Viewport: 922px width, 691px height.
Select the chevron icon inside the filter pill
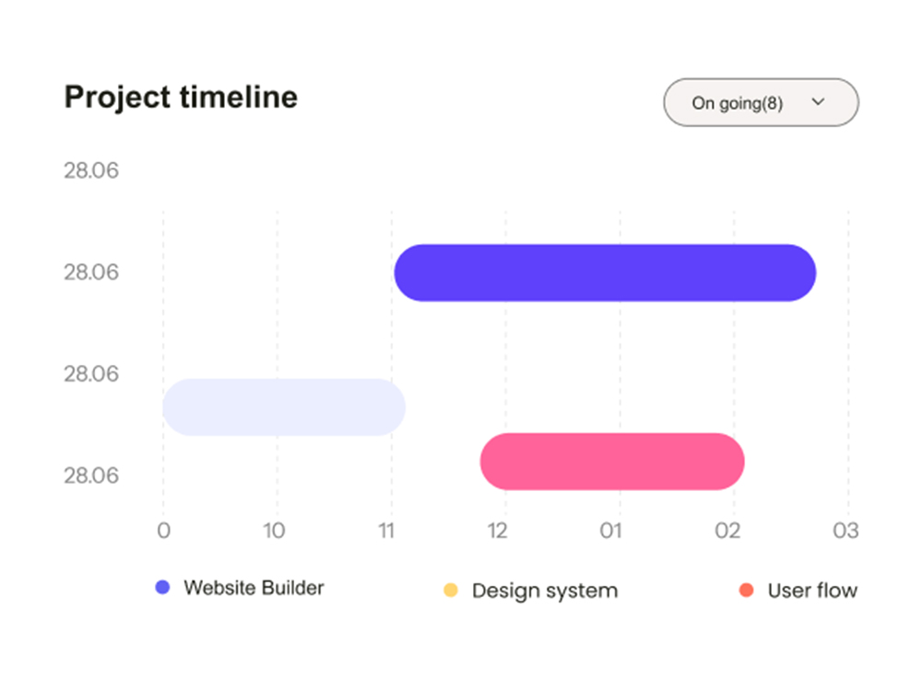[x=817, y=102]
